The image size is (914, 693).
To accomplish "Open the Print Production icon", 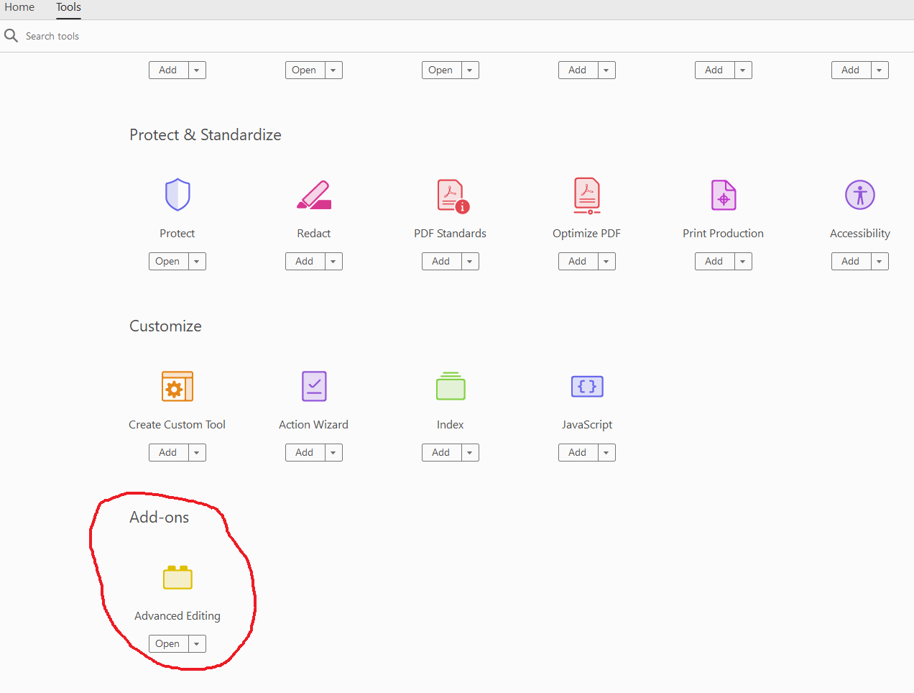I will (x=724, y=194).
